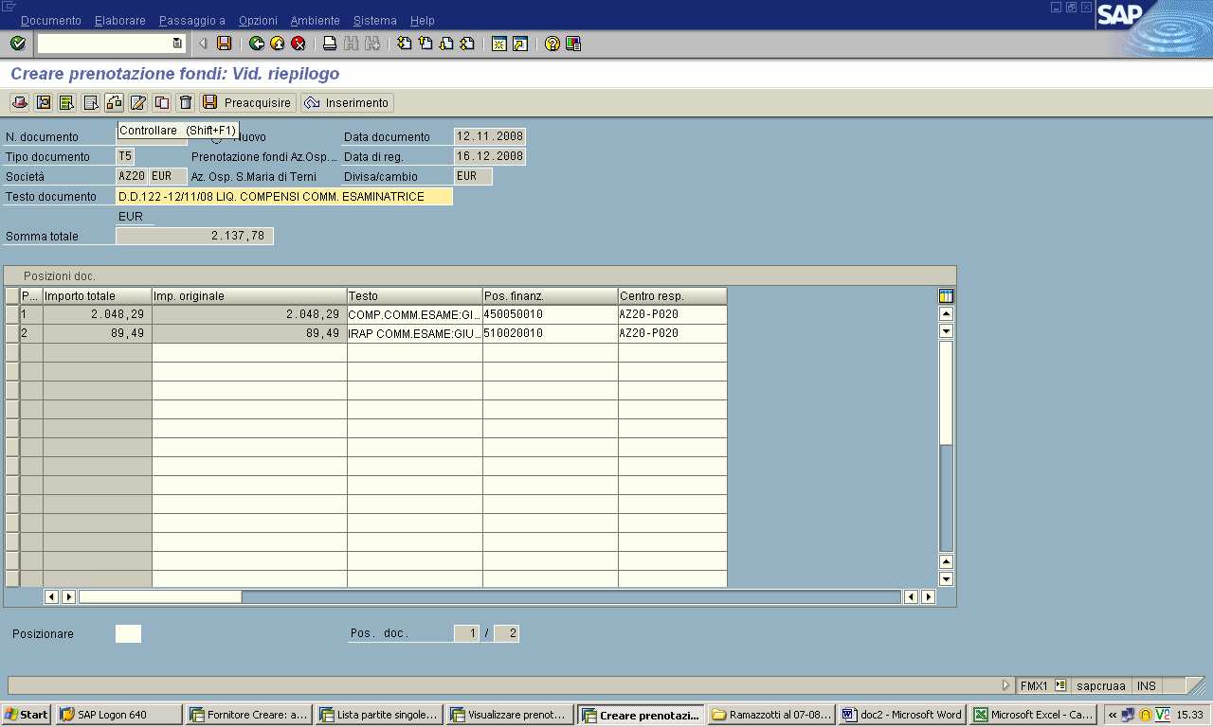The image size is (1213, 727).
Task: Click the pencil edit icon in application toolbar
Action: pyautogui.click(x=138, y=102)
